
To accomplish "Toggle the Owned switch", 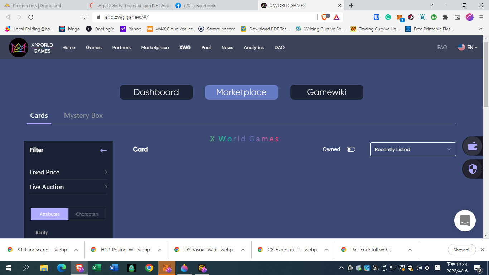I will pos(351,149).
